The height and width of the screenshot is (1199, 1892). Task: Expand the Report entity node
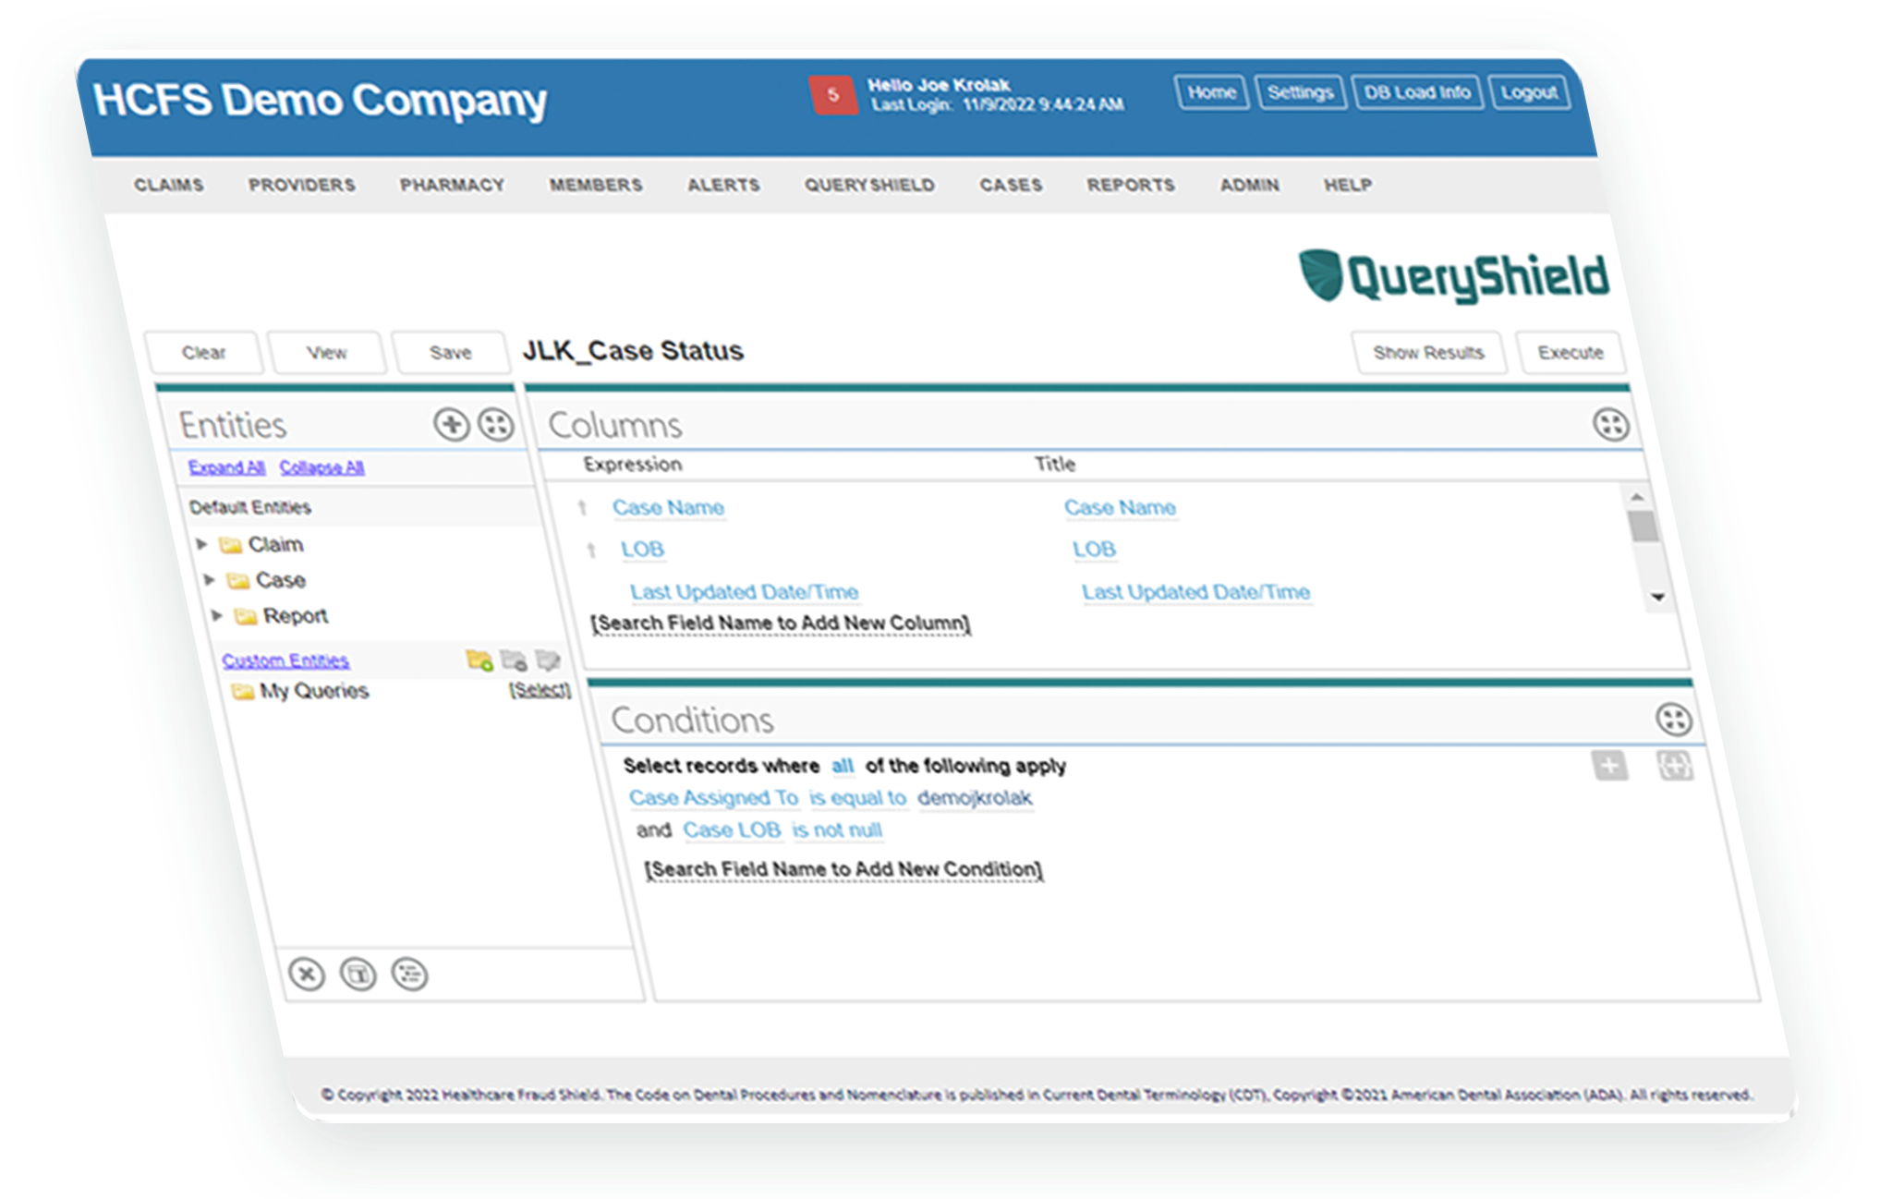[x=216, y=615]
